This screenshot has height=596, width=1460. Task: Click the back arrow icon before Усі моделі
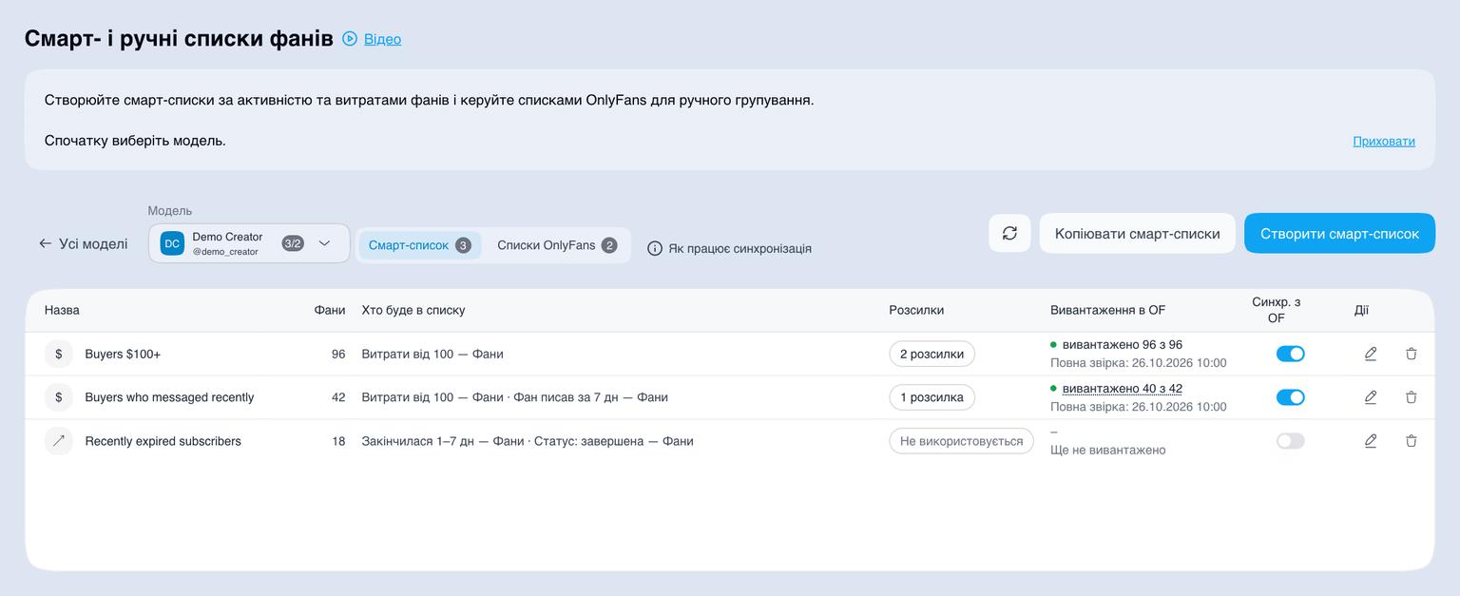45,243
